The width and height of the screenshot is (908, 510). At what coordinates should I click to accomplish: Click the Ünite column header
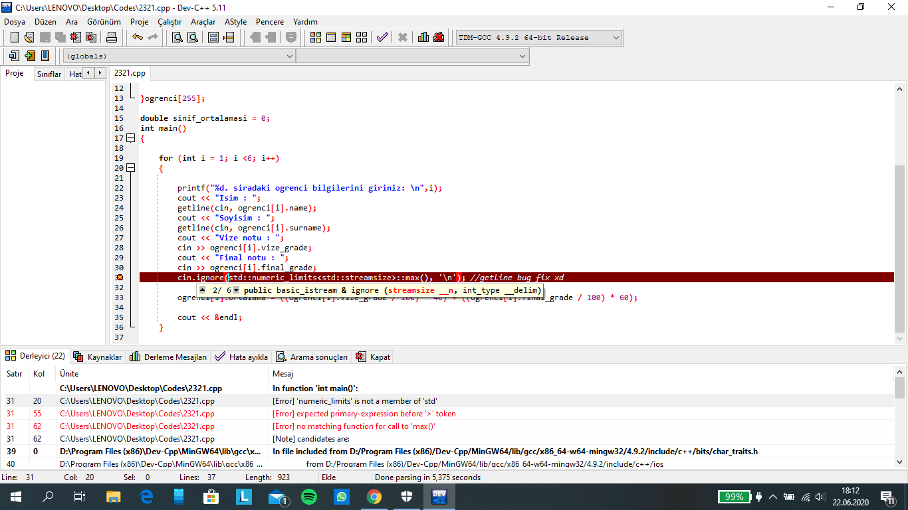click(x=163, y=374)
